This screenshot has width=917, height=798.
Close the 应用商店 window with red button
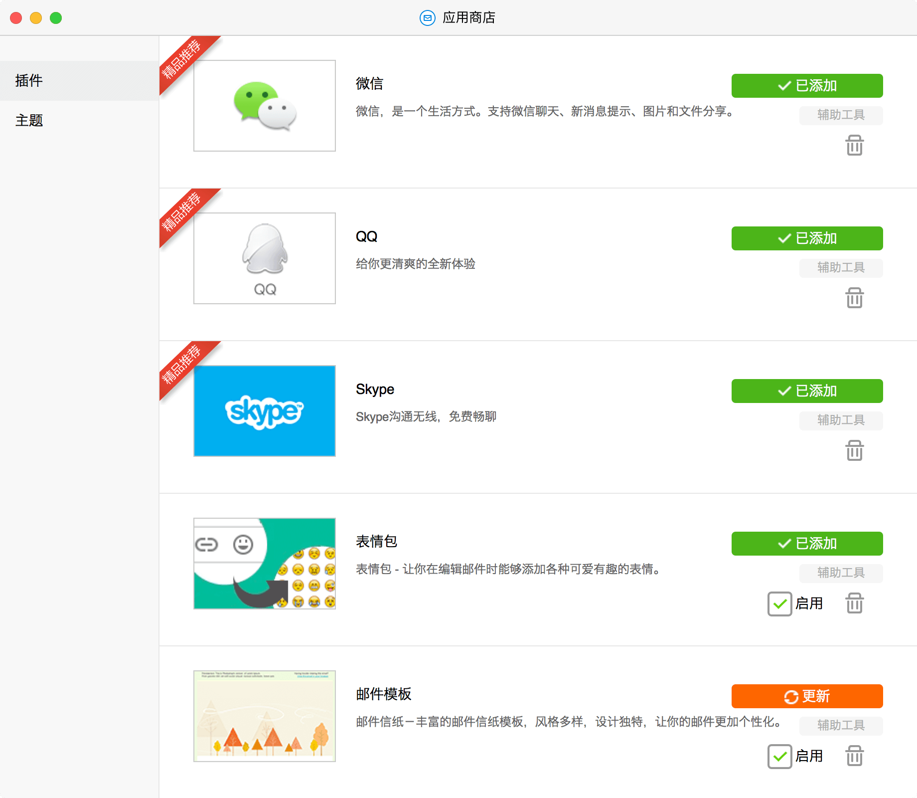[16, 18]
